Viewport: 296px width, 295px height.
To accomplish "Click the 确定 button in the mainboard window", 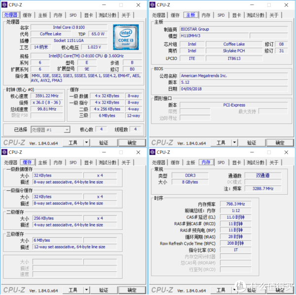I will [280, 143].
